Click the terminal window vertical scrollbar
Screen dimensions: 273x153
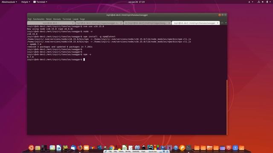click(x=227, y=107)
